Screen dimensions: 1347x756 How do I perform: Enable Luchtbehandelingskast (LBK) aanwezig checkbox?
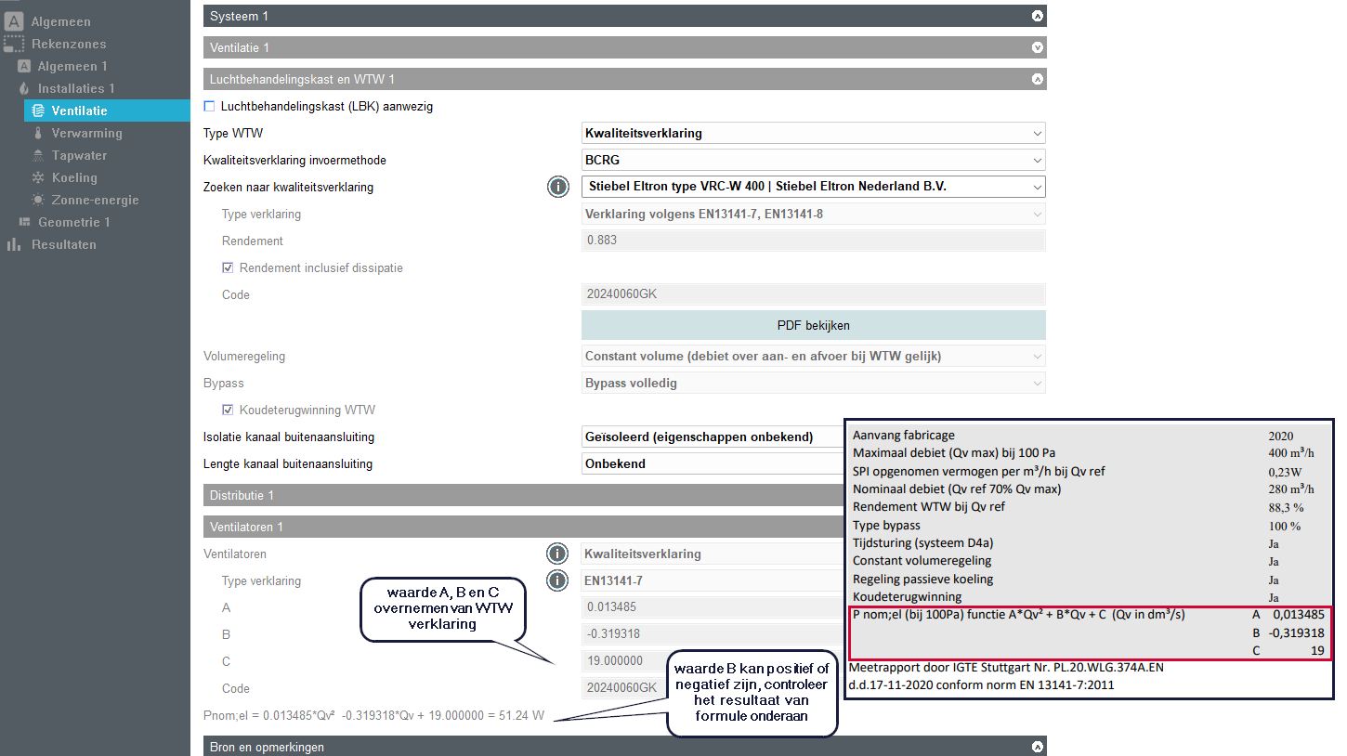[209, 106]
